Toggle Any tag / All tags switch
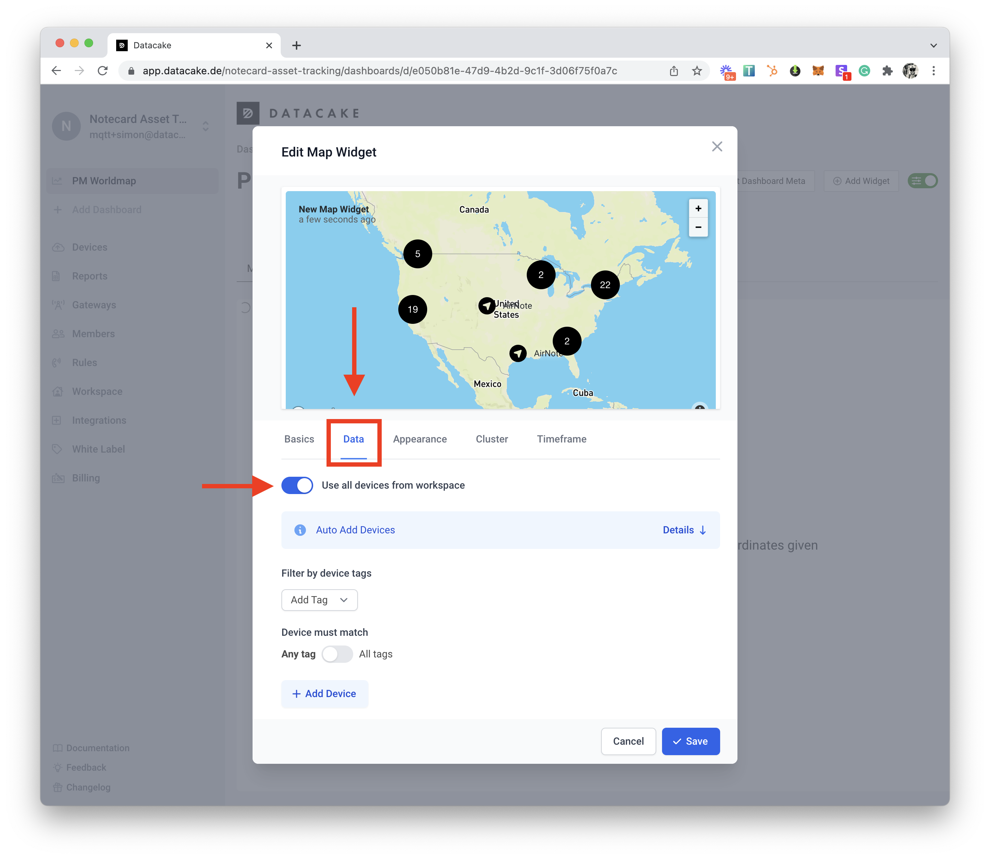Viewport: 990px width, 859px height. pos(337,654)
